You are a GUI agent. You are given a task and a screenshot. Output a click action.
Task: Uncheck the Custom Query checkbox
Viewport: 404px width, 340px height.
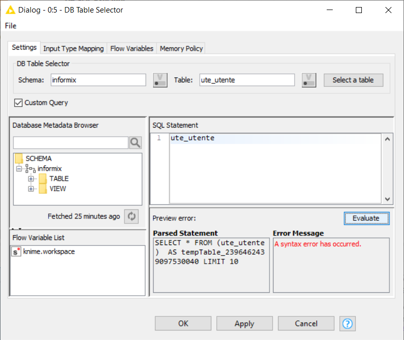20,103
